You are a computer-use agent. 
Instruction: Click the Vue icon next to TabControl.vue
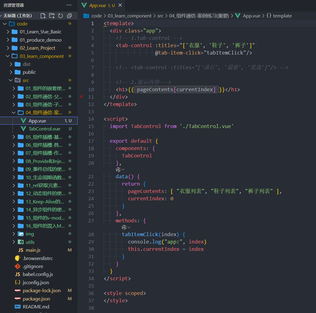coord(23,129)
